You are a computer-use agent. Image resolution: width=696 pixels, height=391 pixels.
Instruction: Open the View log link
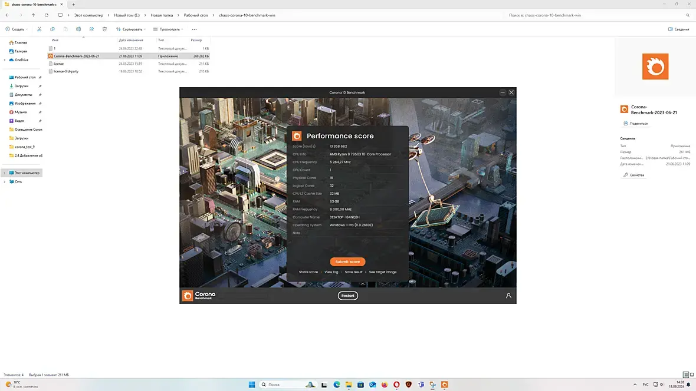[331, 272]
